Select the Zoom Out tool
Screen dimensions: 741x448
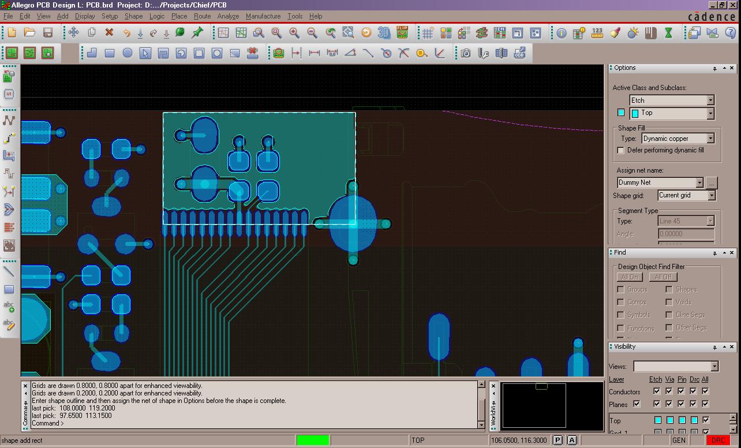(310, 33)
